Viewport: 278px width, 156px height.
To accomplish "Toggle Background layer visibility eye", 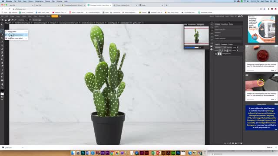I will coord(216,54).
